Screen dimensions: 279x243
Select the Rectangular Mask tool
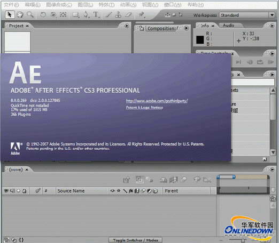coord(75,15)
